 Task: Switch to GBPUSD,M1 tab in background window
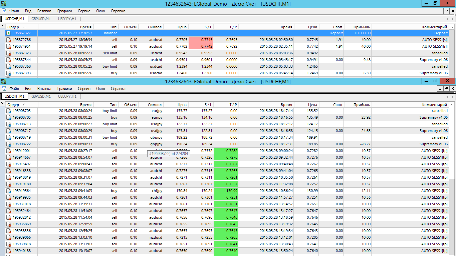tap(41, 19)
